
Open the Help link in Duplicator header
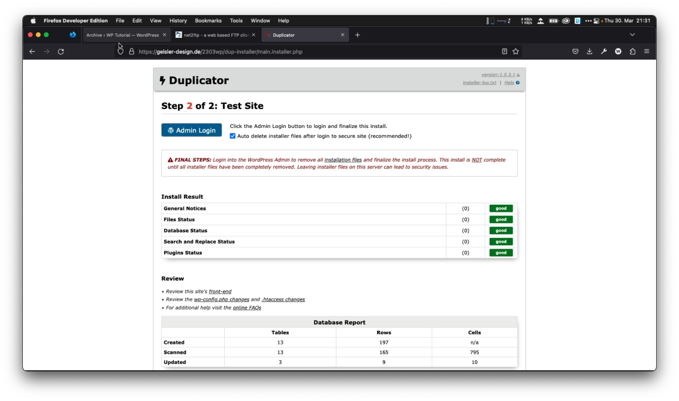point(509,83)
